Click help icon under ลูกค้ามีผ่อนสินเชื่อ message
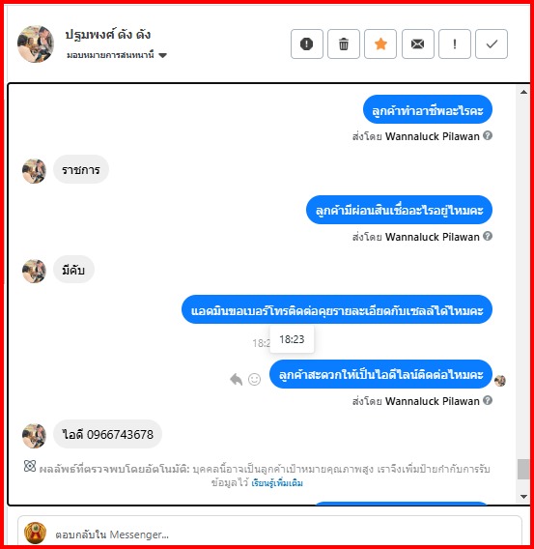 (488, 236)
